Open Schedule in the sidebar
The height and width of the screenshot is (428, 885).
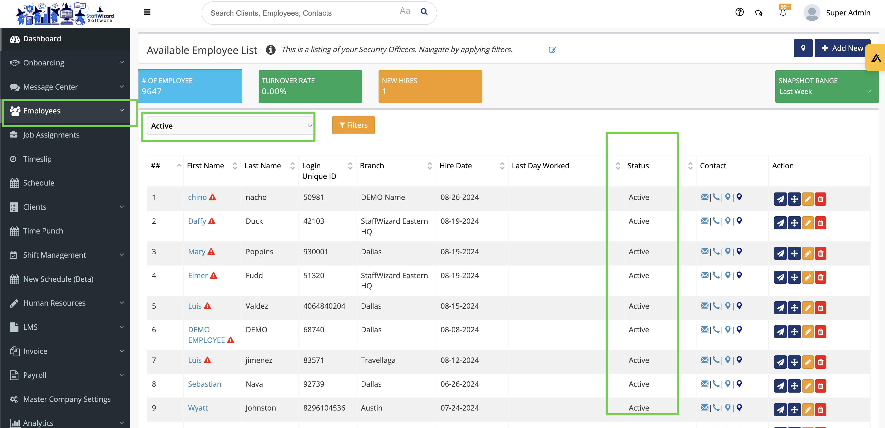click(65, 183)
